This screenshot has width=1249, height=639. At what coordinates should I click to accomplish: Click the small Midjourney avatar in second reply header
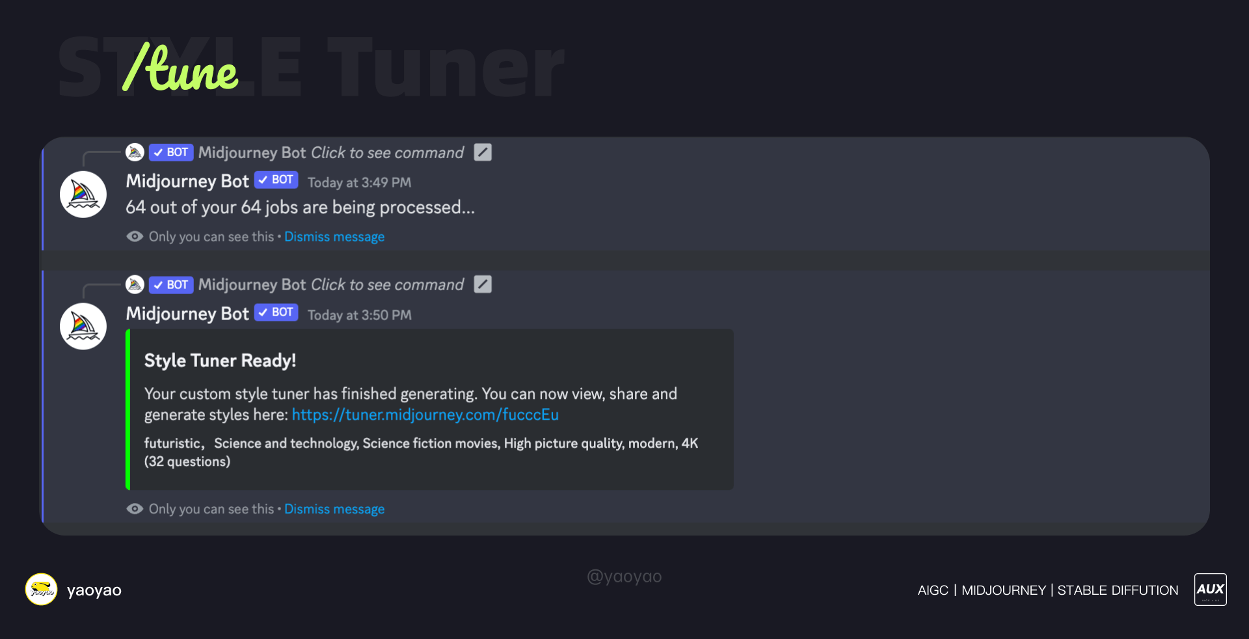click(x=135, y=284)
